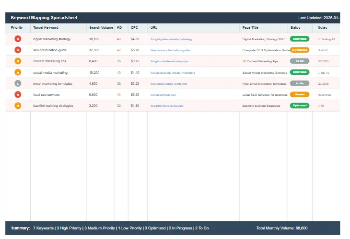Click the CPC column header
350x239 pixels.
134,28
